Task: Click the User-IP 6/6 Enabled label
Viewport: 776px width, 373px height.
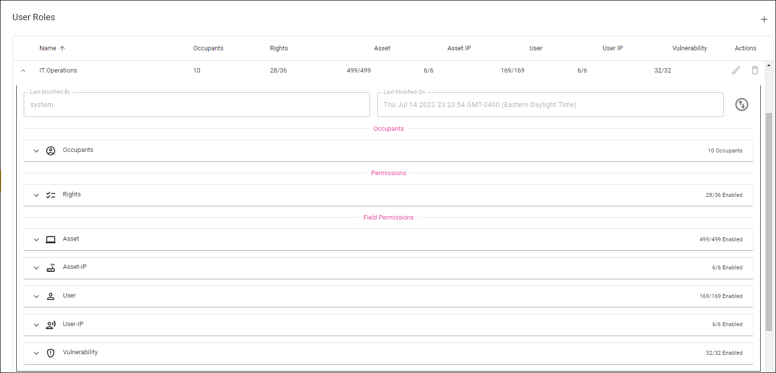Action: point(727,325)
